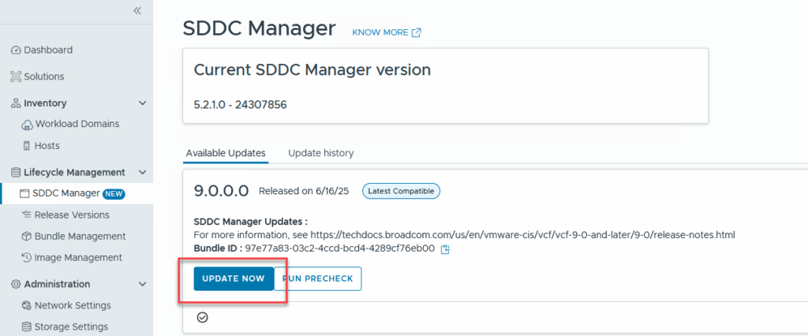
Task: Click the Workload Domains cloud icon
Action: [x=28, y=125]
